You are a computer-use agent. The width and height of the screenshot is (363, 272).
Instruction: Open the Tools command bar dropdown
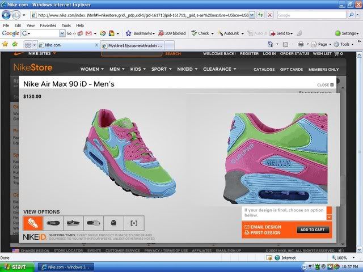click(344, 44)
